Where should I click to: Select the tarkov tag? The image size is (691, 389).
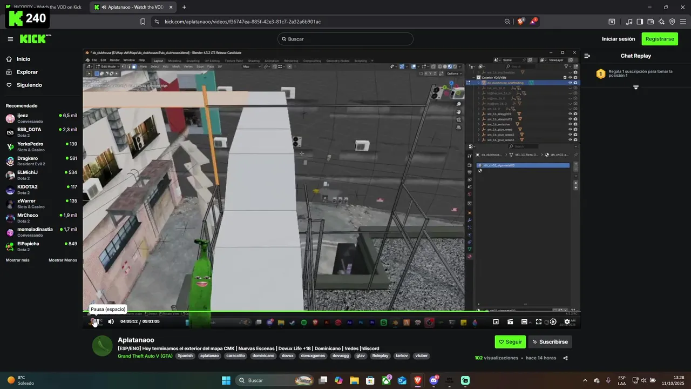402,356
